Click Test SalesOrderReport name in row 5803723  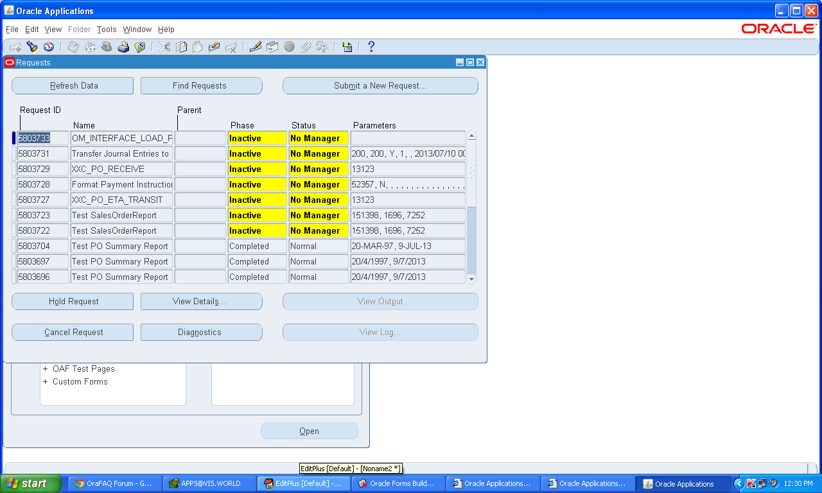[x=121, y=215]
